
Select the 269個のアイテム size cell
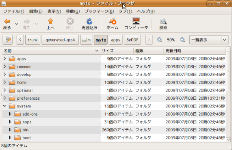pos(117,130)
